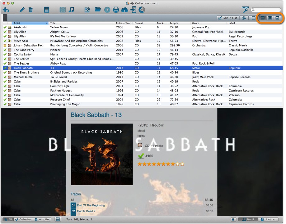The height and width of the screenshot is (224, 286).
Task: Click the export to mobile phone icon
Action: click(133, 10)
